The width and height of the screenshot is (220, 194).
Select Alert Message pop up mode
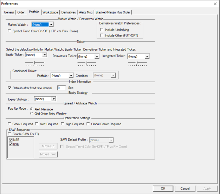point(32,109)
